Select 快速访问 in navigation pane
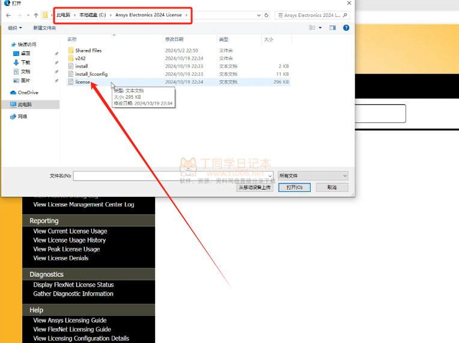 coord(23,45)
